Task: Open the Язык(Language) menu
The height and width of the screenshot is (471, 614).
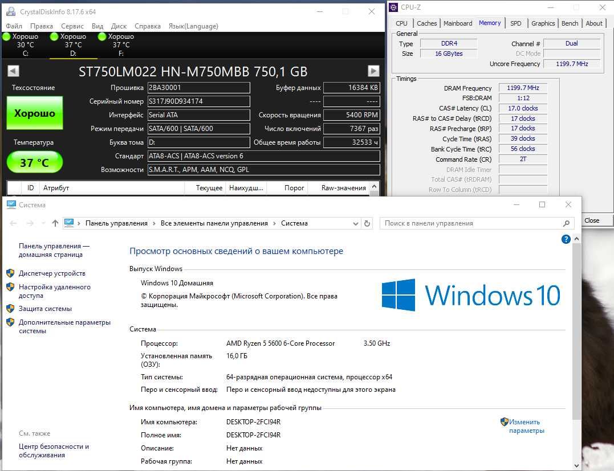Action: point(193,26)
